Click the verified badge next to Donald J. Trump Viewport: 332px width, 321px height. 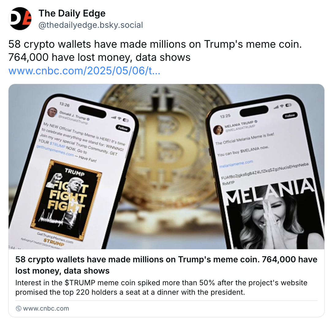(88, 119)
